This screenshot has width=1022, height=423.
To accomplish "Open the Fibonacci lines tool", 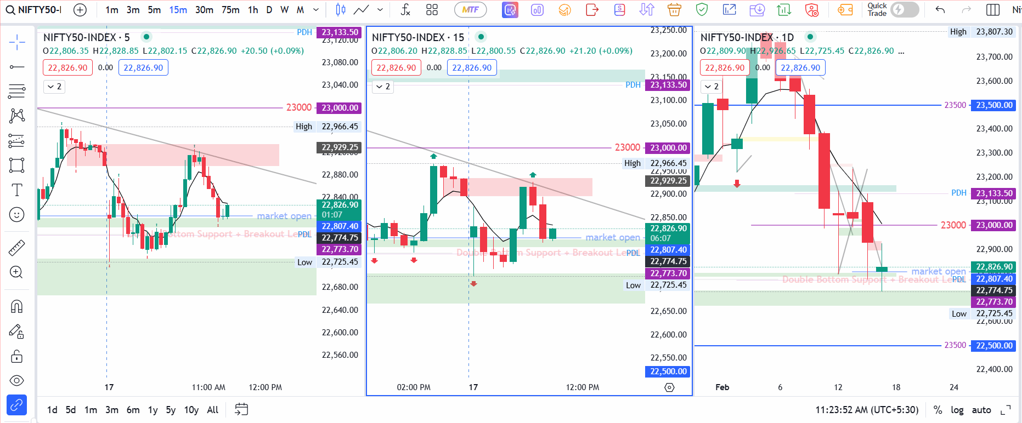I will coord(17,91).
